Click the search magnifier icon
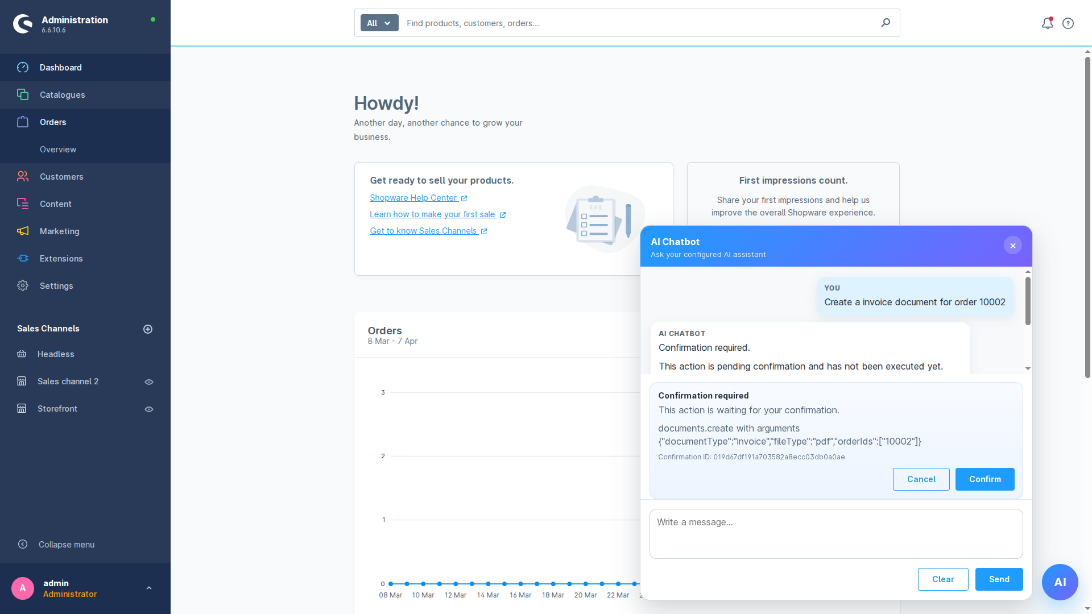Image resolution: width=1092 pixels, height=614 pixels. (x=886, y=23)
